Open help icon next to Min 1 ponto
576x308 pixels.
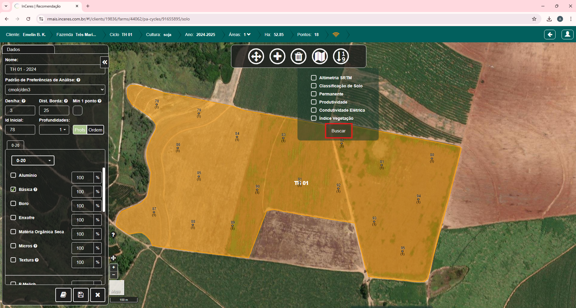click(x=100, y=101)
